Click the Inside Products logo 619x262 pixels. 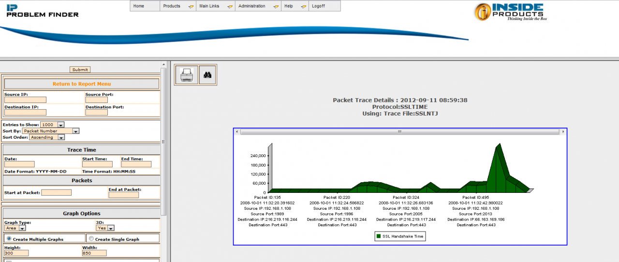510,12
